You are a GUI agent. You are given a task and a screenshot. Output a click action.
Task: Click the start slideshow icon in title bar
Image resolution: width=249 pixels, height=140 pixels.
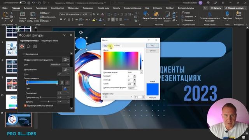pos(44,3)
